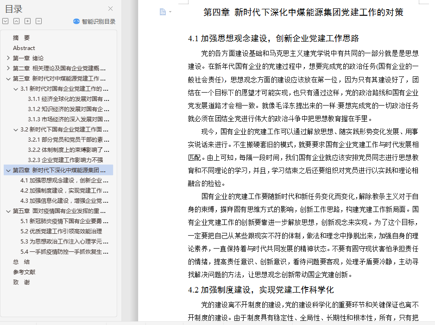435x325 pixels.
Task: Jump to 参考文献 in outline
Action: pyautogui.click(x=24, y=272)
